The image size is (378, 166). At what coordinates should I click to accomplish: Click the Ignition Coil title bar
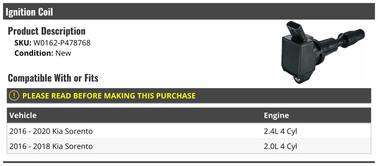point(189,12)
